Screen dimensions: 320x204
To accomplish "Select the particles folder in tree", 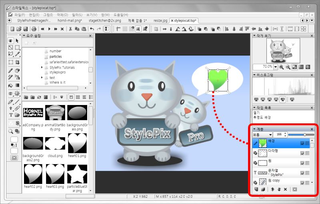I will 56,56.
